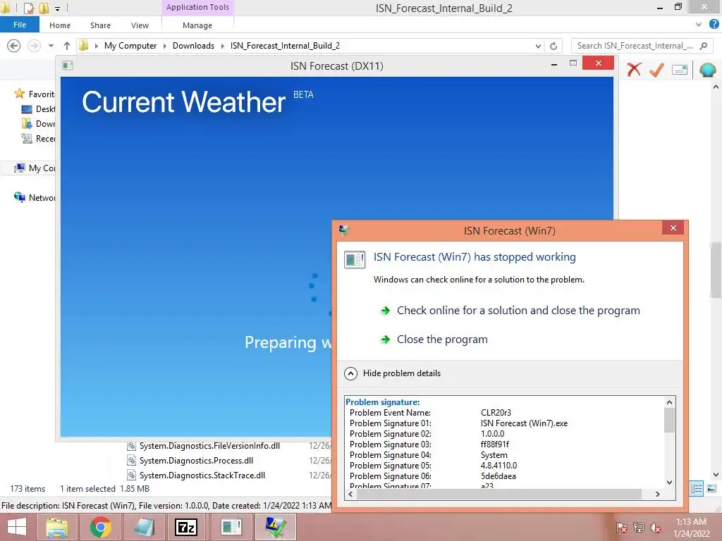Viewport: 722px width, 541px height.
Task: Open Action Center flag in tray
Action: (621, 528)
